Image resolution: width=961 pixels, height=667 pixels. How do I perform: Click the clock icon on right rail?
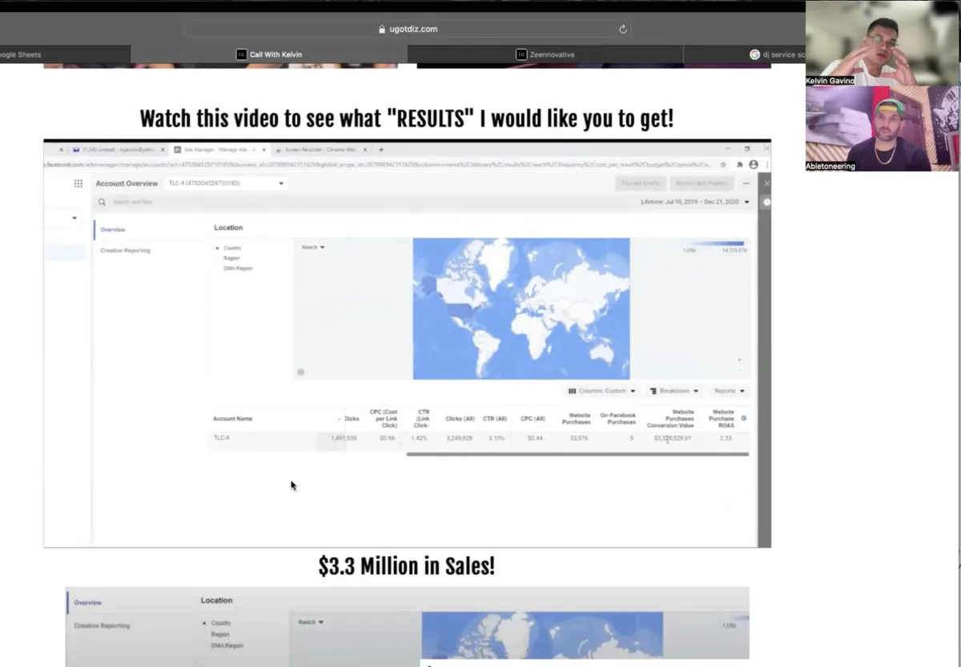(x=766, y=202)
